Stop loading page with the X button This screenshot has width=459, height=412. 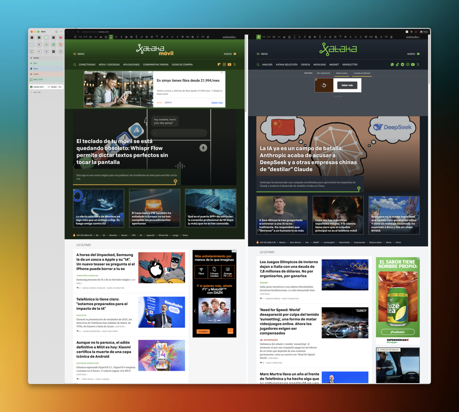(x=78, y=32)
